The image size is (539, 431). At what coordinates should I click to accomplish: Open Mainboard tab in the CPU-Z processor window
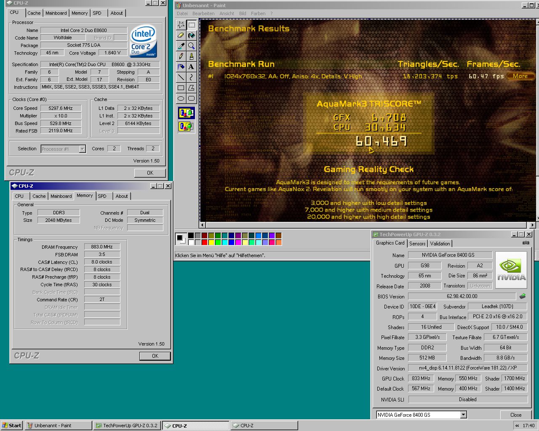pyautogui.click(x=56, y=13)
